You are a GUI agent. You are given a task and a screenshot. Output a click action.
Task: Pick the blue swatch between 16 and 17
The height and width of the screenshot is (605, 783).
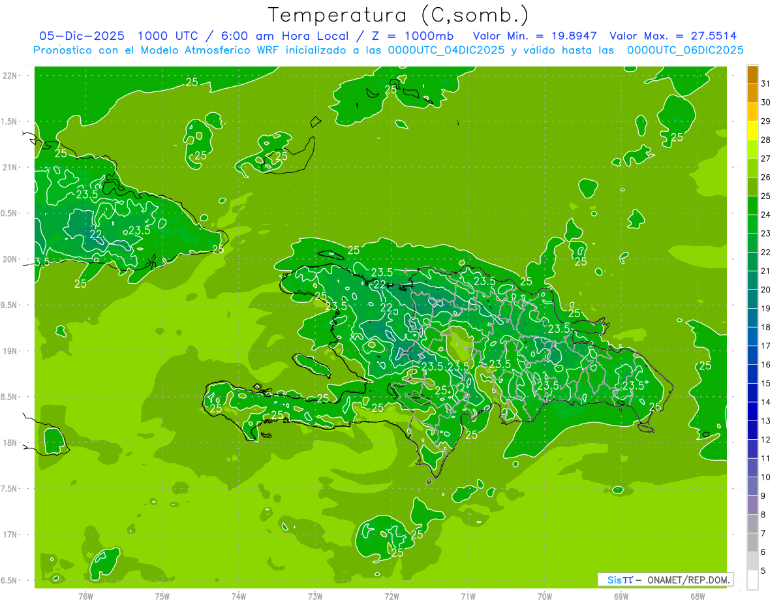[752, 355]
